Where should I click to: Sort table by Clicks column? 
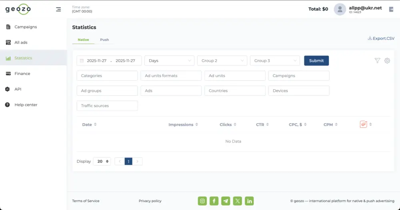235,124
